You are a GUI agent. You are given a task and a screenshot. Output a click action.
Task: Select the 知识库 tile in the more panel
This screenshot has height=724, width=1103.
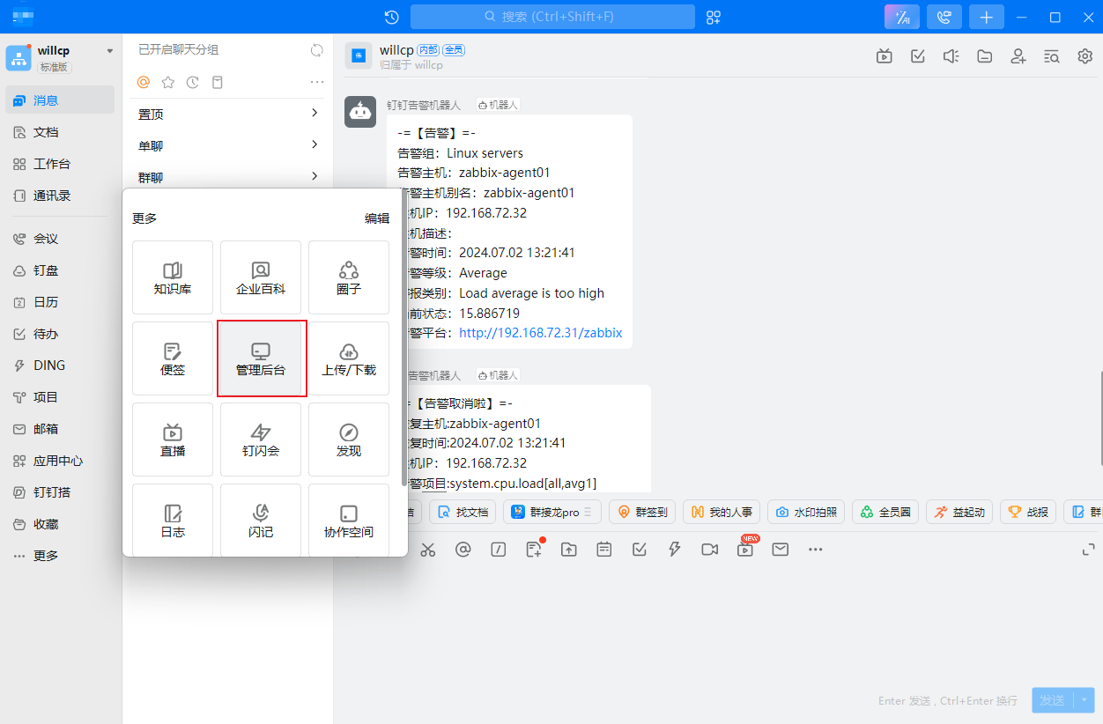[x=173, y=277]
